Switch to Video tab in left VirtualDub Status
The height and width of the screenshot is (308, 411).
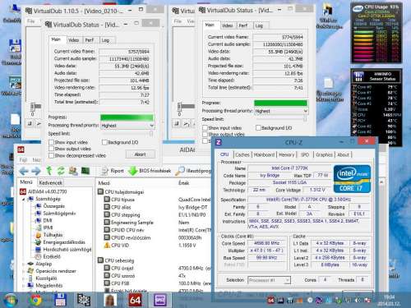point(73,40)
